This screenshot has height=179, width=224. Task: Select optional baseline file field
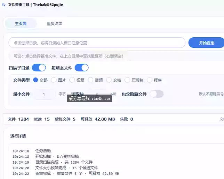click(116, 56)
